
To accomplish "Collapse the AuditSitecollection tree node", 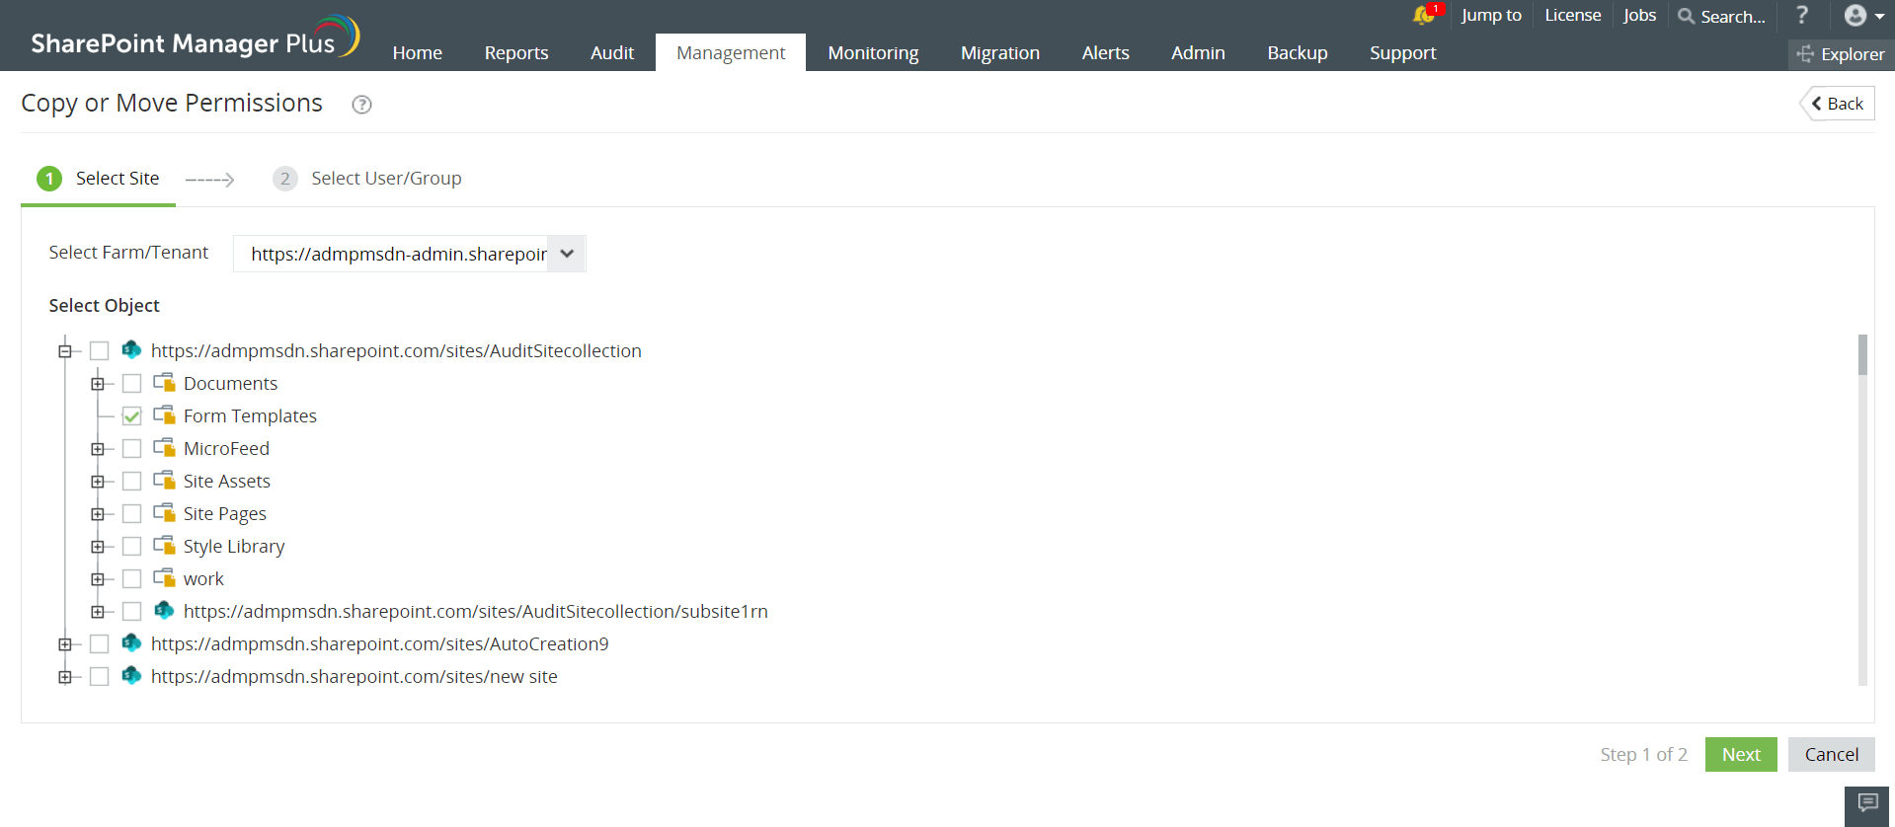I will point(65,351).
